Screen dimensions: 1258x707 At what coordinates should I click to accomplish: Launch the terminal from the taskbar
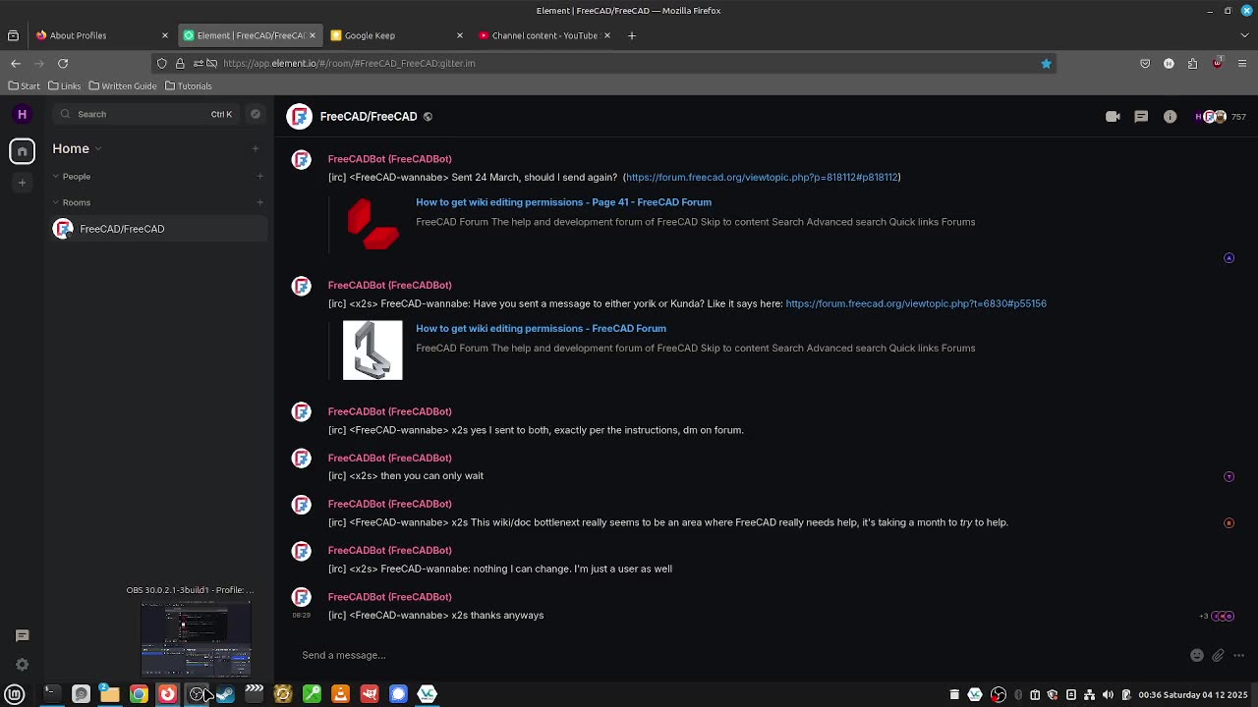click(51, 694)
